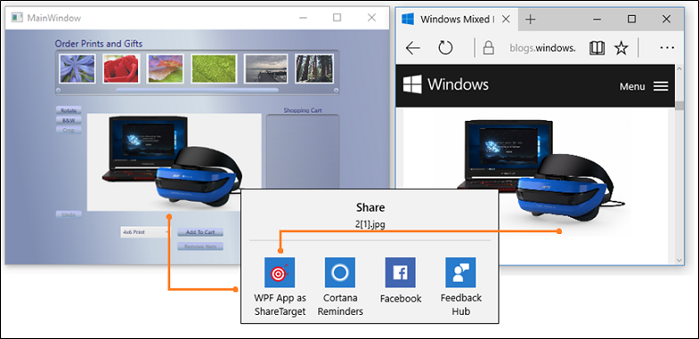Add page to favorites star
699x339 pixels.
tap(621, 48)
